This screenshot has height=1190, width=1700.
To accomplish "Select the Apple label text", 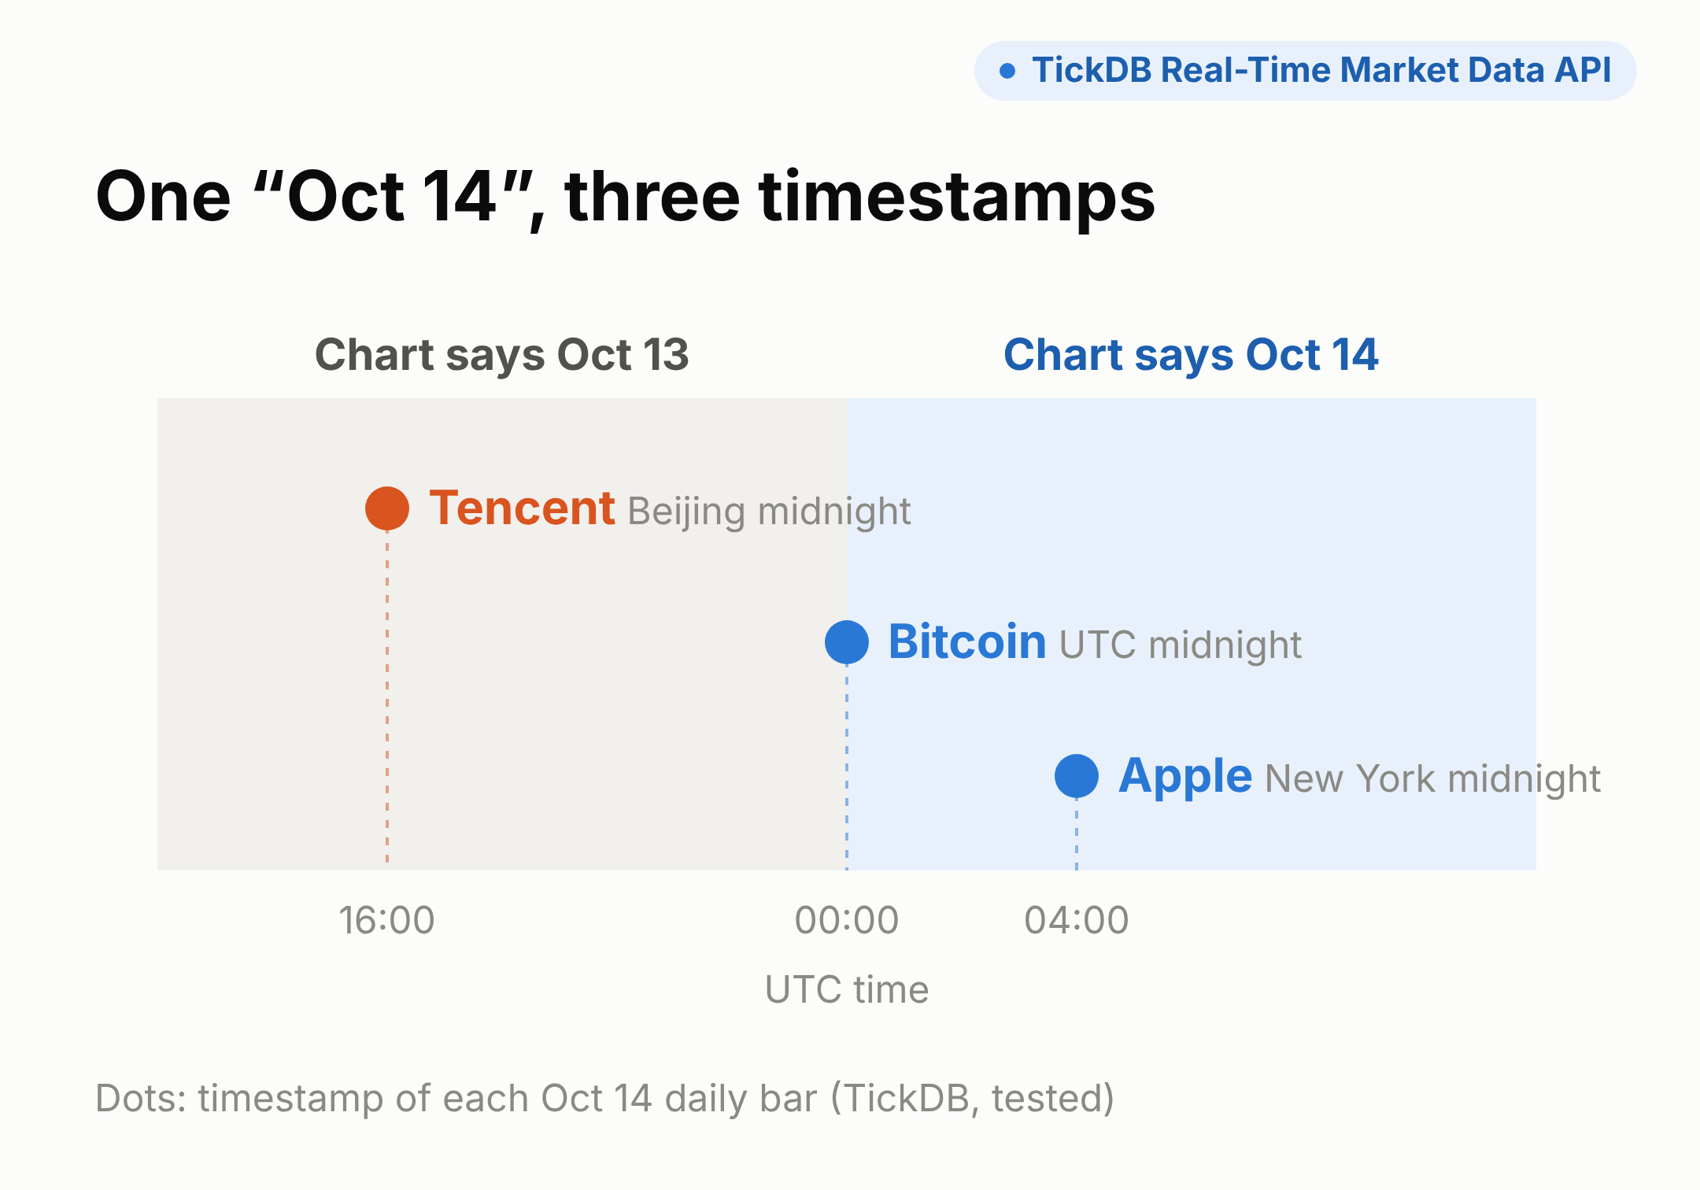I will [1185, 777].
